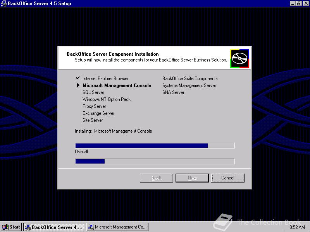This screenshot has width=310, height=232.
Task: Click the BackOffice setup CD logo icon
Action: click(x=239, y=59)
